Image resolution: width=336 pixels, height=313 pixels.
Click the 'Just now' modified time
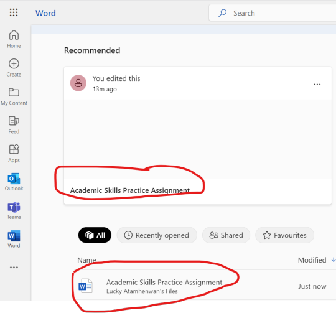point(312,286)
